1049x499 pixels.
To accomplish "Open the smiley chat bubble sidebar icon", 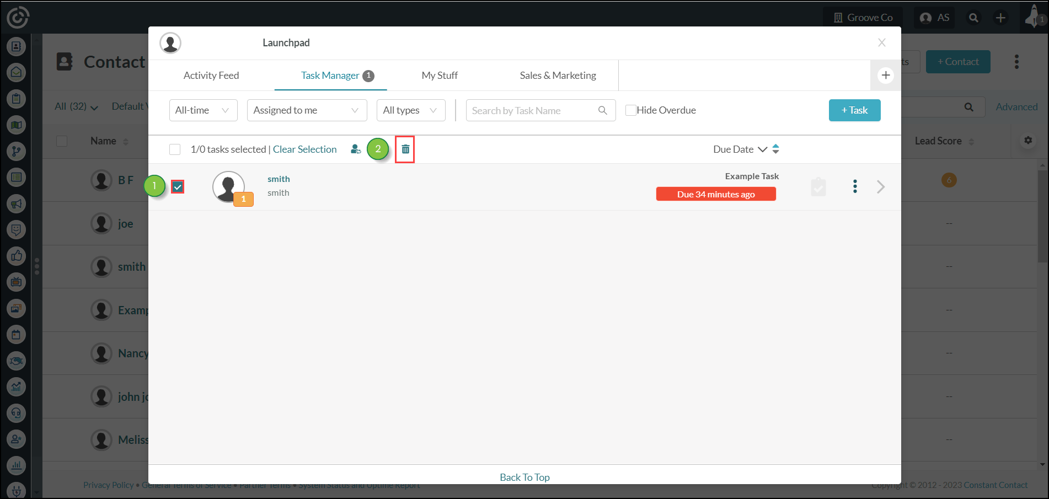I will [x=17, y=229].
